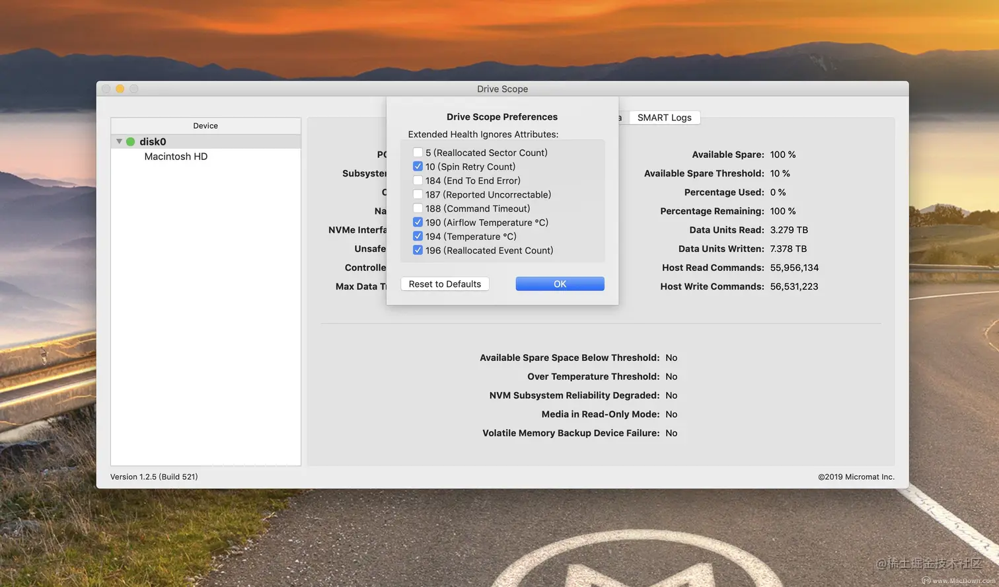The image size is (999, 587).
Task: Click the Drive Scope window title
Action: (x=502, y=89)
